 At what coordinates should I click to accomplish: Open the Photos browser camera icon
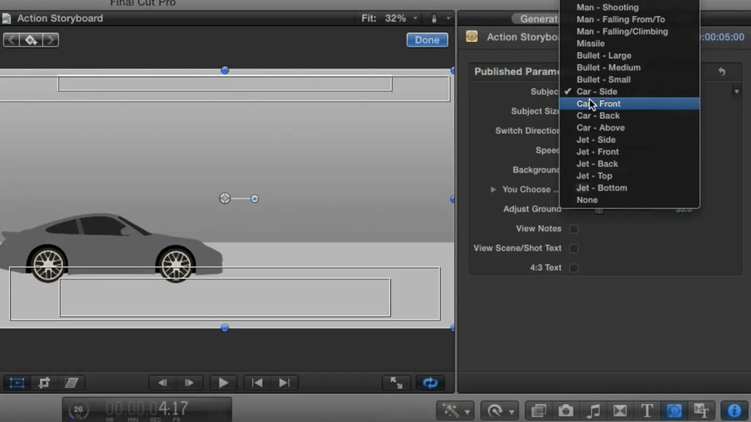pyautogui.click(x=566, y=410)
